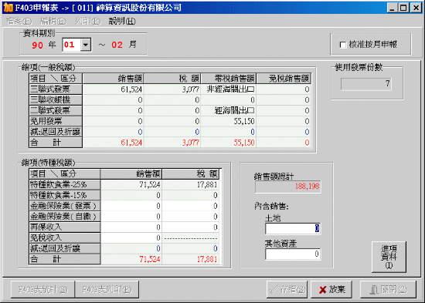
Task: Select 免用發票 零稅銷售額 cell 55,150
Action: [x=229, y=121]
